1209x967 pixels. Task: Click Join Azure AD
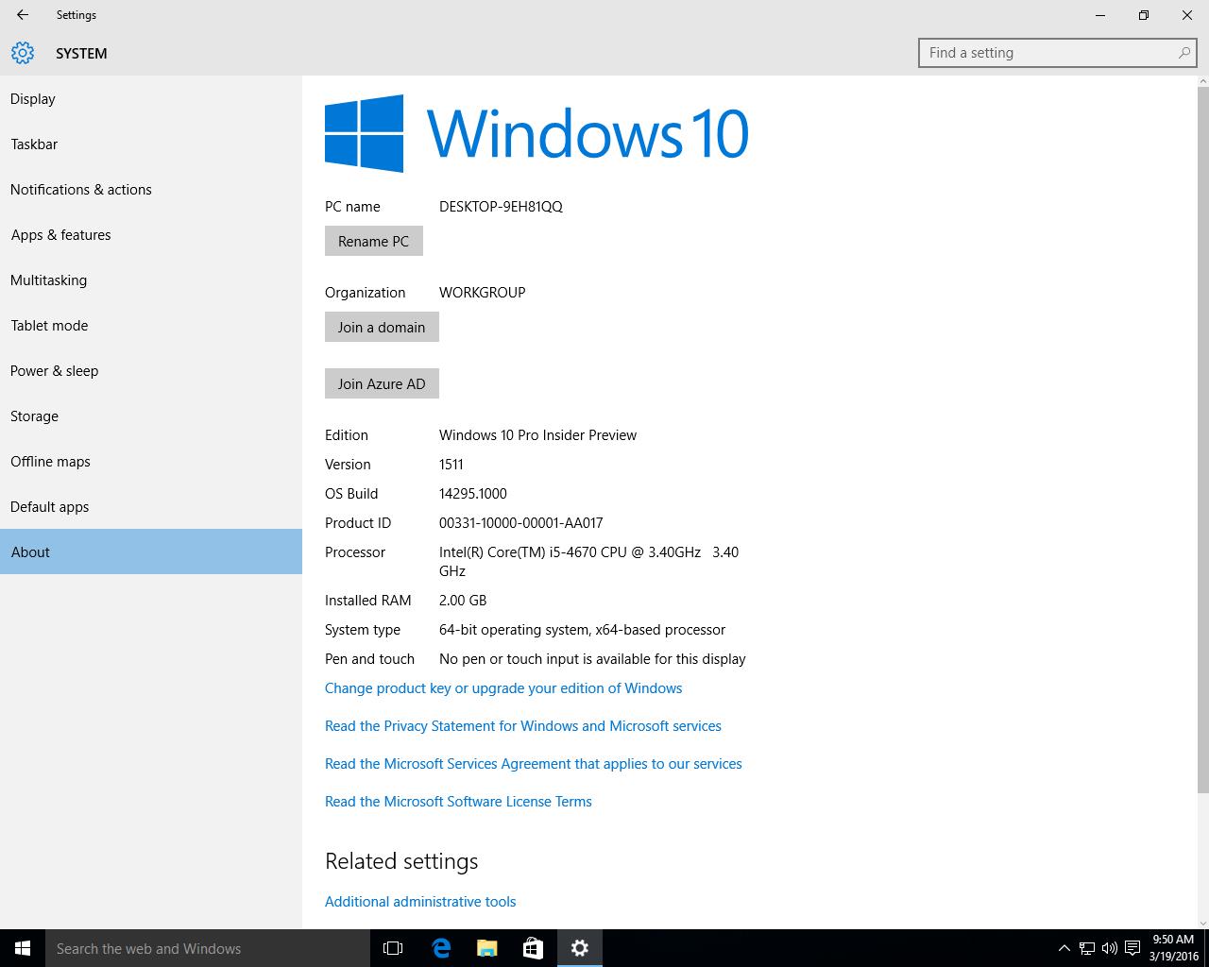pyautogui.click(x=382, y=383)
